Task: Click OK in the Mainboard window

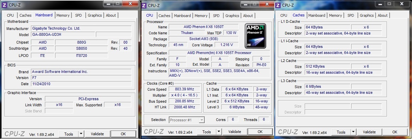Action: (123, 134)
